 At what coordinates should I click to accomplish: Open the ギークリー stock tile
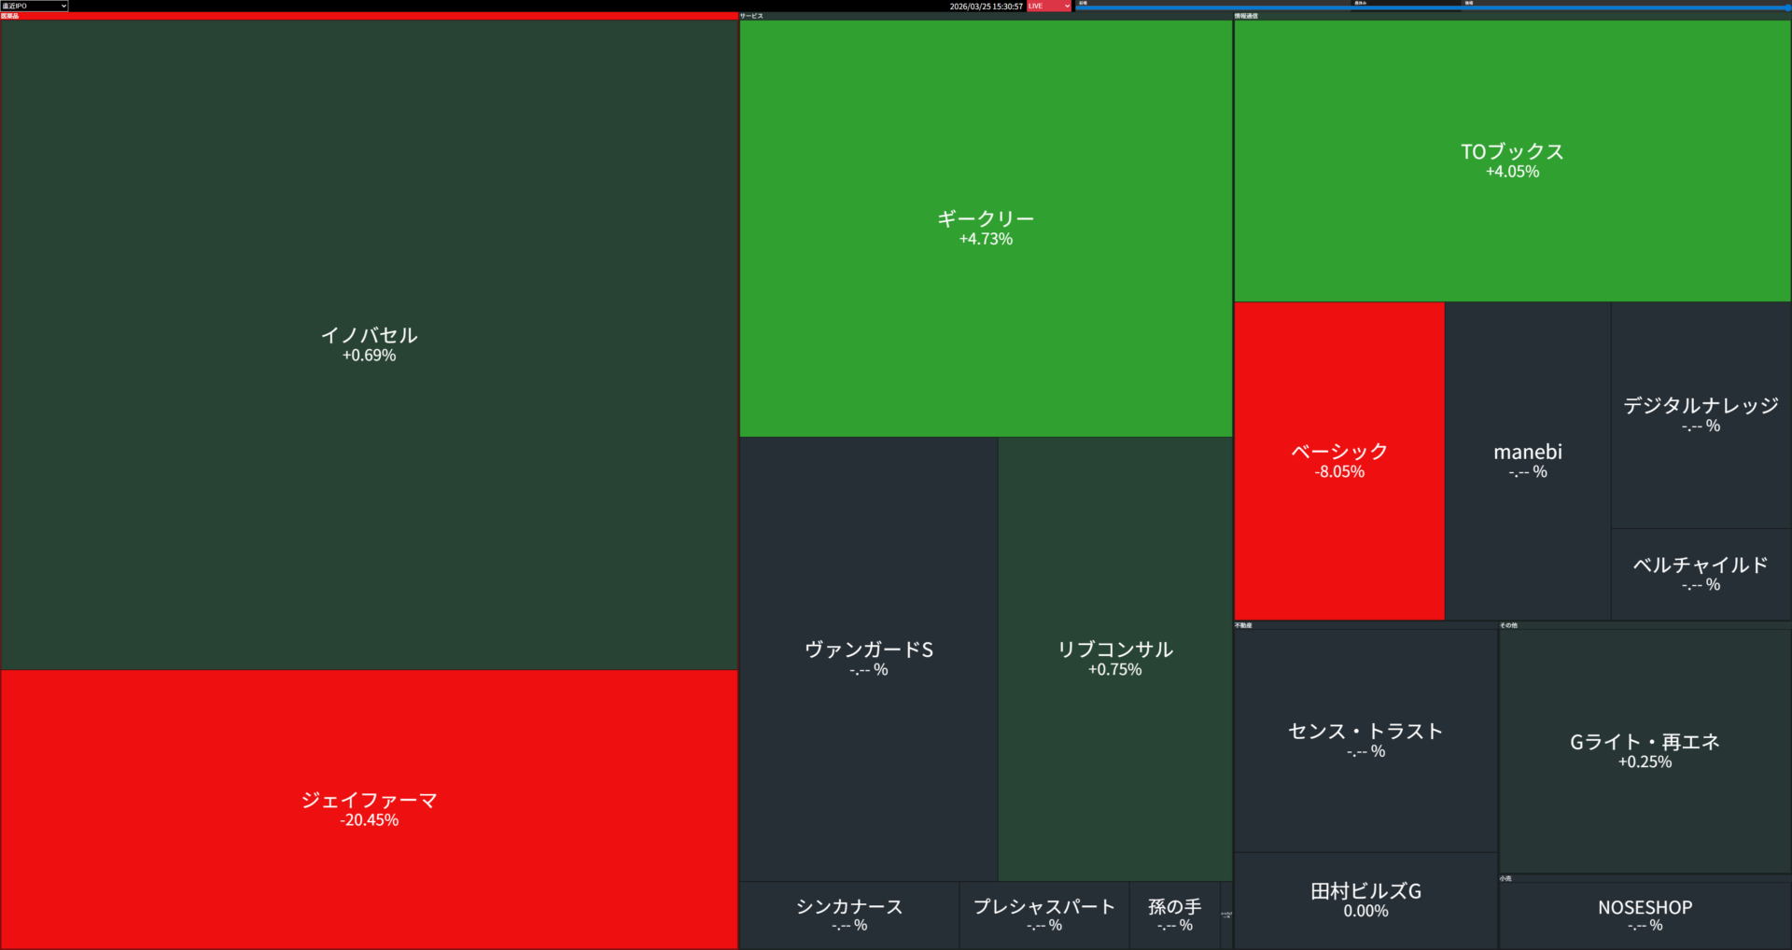click(x=986, y=228)
